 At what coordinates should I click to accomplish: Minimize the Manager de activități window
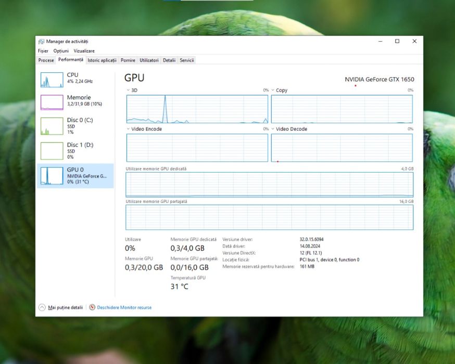pos(381,42)
